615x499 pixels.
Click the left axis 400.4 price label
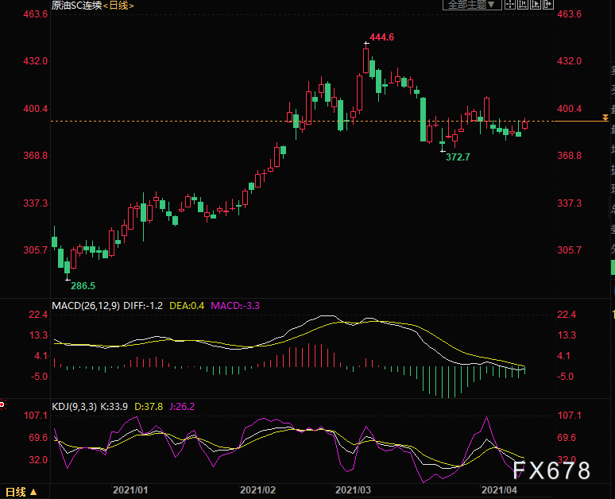click(35, 109)
